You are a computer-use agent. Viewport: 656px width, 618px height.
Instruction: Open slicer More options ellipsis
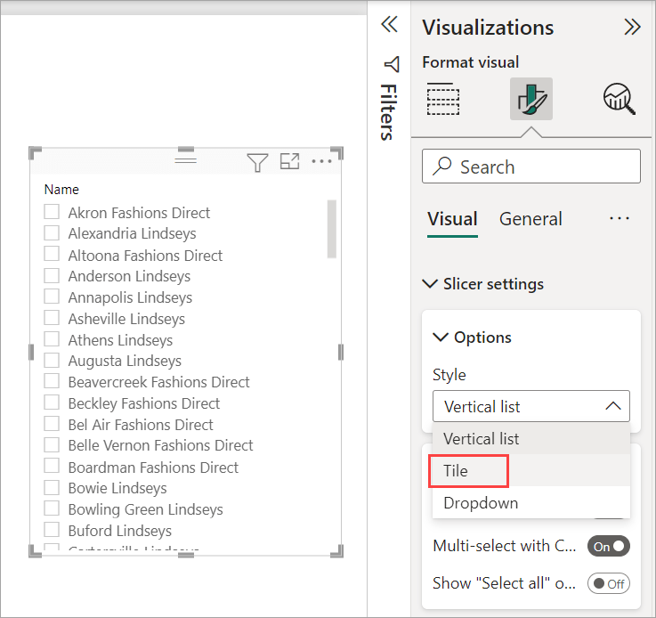(x=321, y=162)
